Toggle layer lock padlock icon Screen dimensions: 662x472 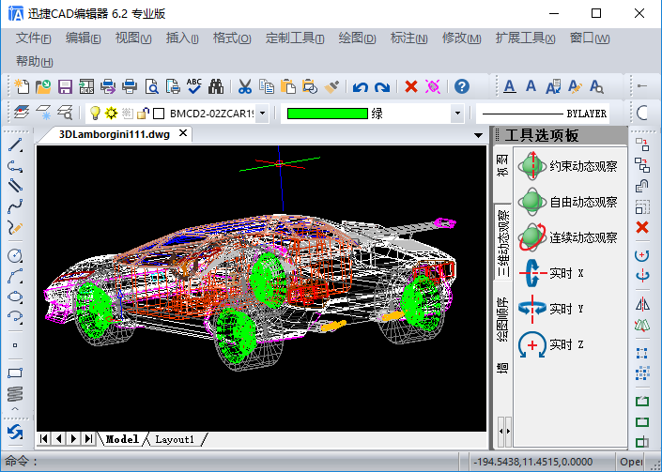144,113
